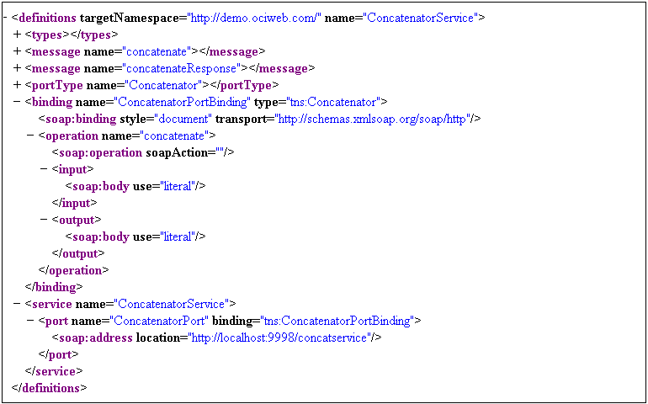Image resolution: width=648 pixels, height=404 pixels.
Task: Click the ConcatenatorService name in definitions tag
Action: (x=420, y=19)
